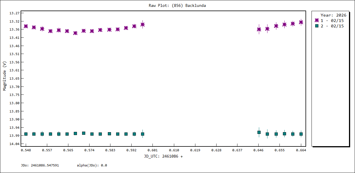Click the legend entry "1 - 02/15"
The height and width of the screenshot is (173, 355).
pos(332,21)
